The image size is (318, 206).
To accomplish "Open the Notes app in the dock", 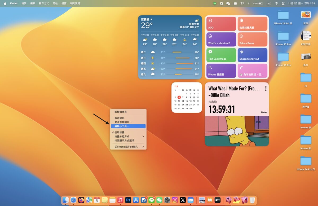I will (x=113, y=200).
